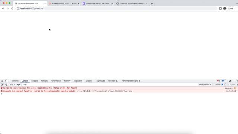Open DevTools settings gear

230,81
